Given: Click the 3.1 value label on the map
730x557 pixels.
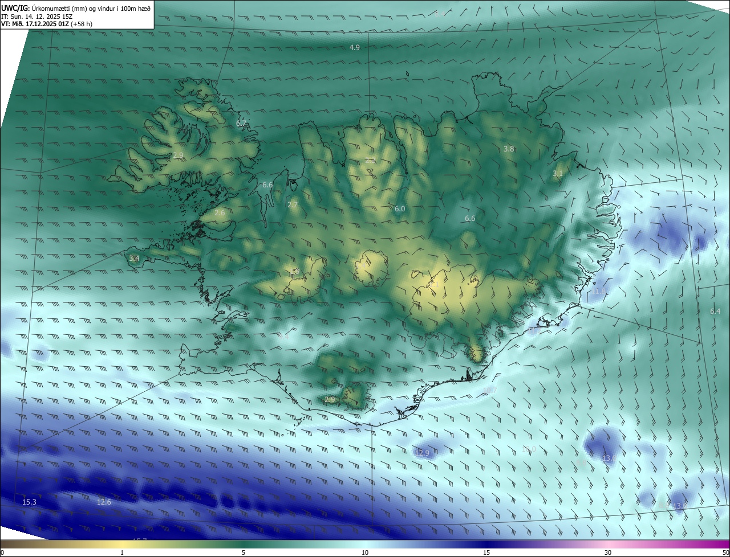Looking at the screenshot, I should [x=558, y=173].
